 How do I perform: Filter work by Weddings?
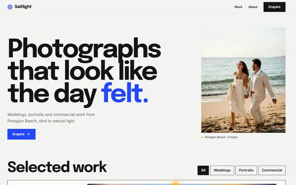[222, 170]
